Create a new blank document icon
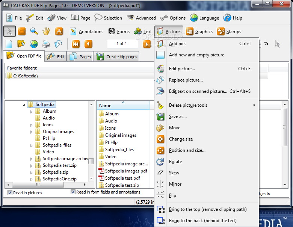This screenshot has height=227, width=293. click(x=9, y=44)
